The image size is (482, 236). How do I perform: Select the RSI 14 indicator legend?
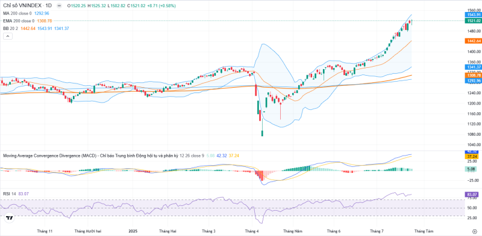[10, 194]
